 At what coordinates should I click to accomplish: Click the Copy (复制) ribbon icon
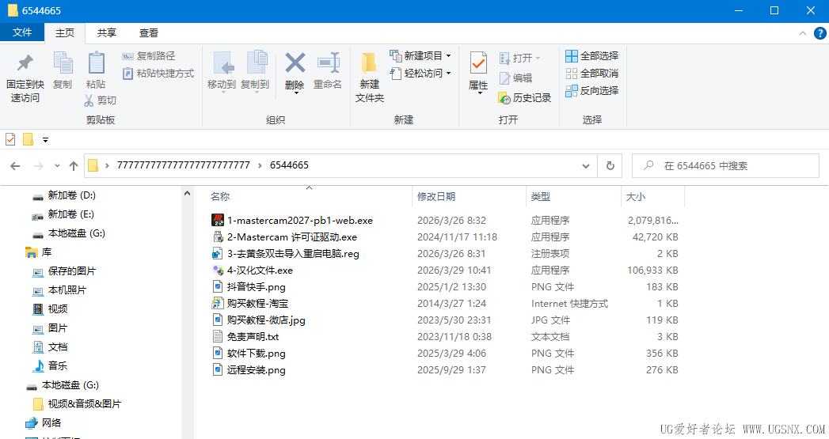[x=63, y=62]
